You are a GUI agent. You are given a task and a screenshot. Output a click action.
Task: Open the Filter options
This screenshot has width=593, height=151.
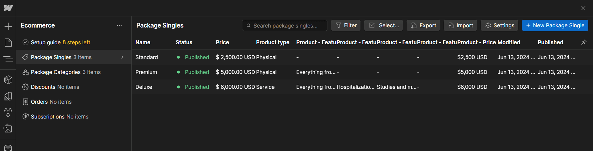(346, 25)
